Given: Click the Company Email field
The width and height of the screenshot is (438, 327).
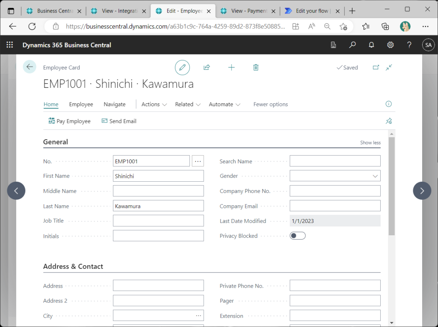Looking at the screenshot, I should pos(335,206).
